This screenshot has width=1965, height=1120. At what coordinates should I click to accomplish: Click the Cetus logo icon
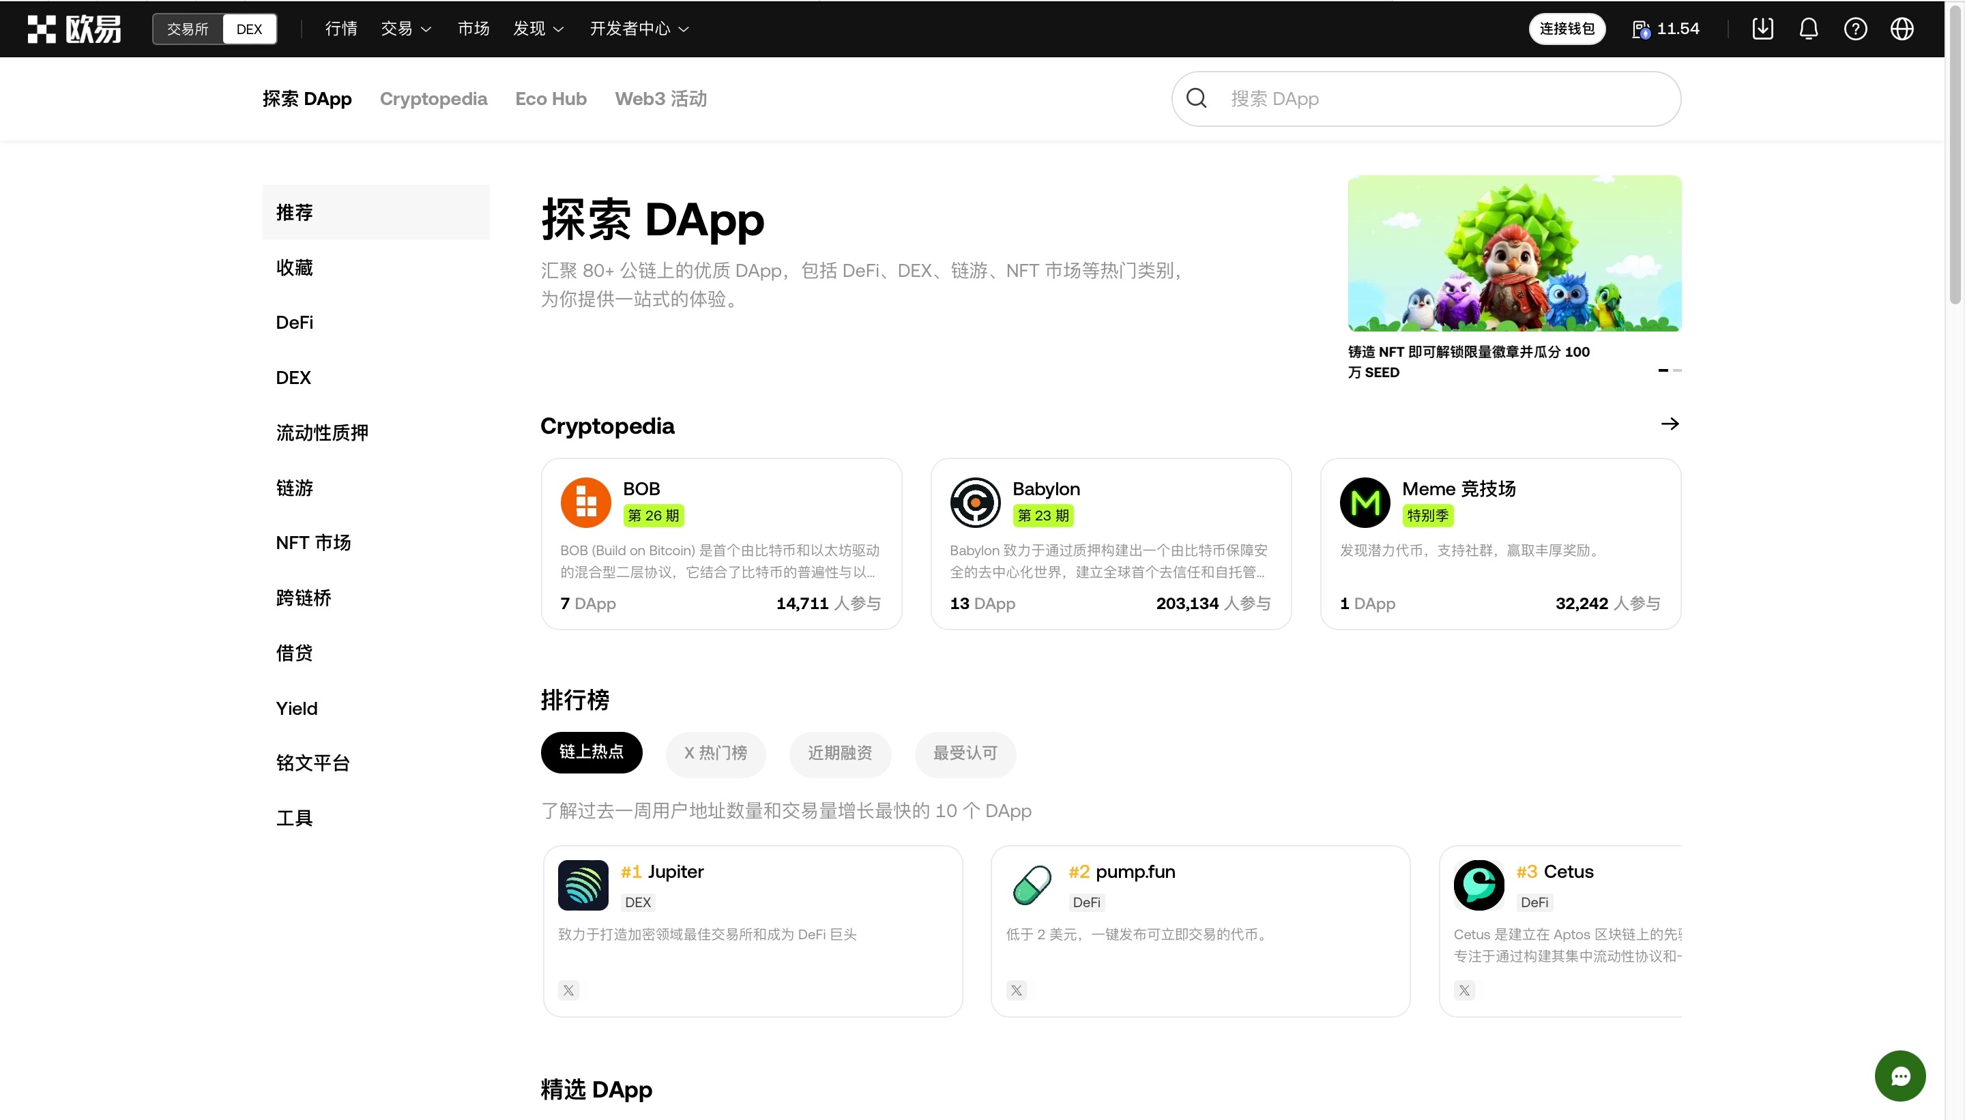1479,885
